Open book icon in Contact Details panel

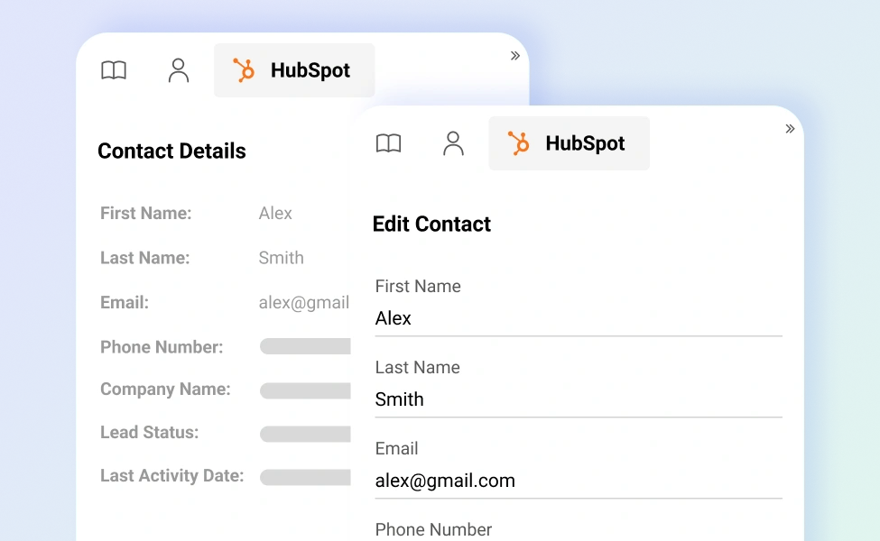click(x=114, y=70)
